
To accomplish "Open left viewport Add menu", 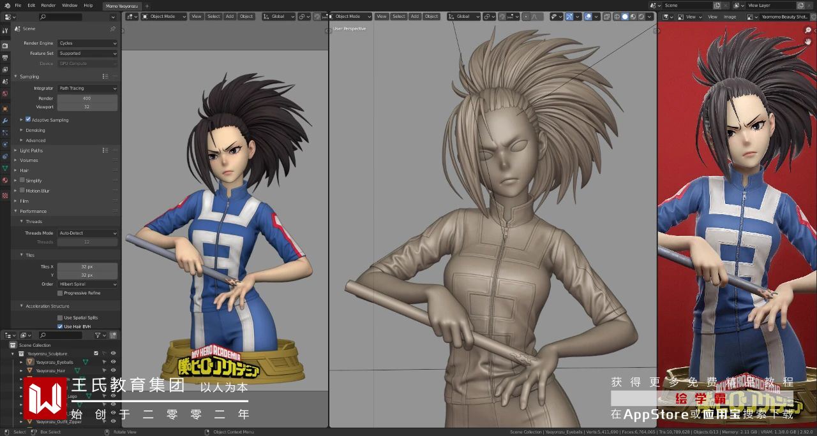I will pyautogui.click(x=230, y=17).
